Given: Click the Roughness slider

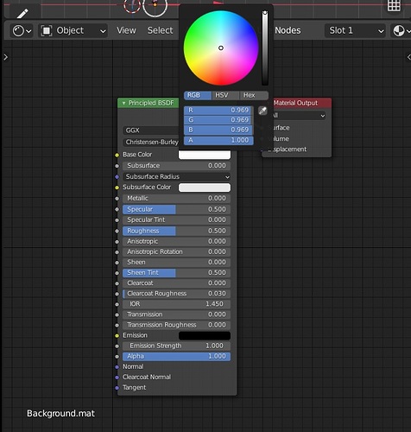Looking at the screenshot, I should [x=176, y=231].
